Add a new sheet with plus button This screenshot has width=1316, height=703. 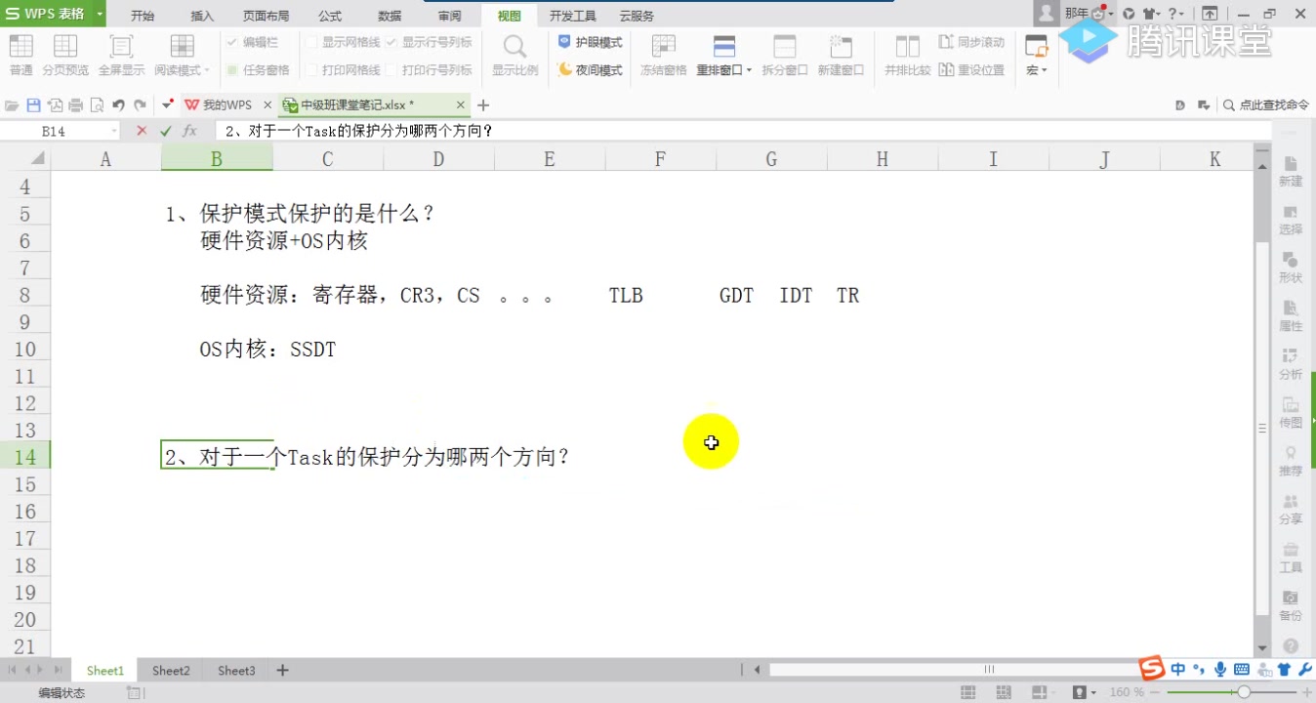point(283,670)
